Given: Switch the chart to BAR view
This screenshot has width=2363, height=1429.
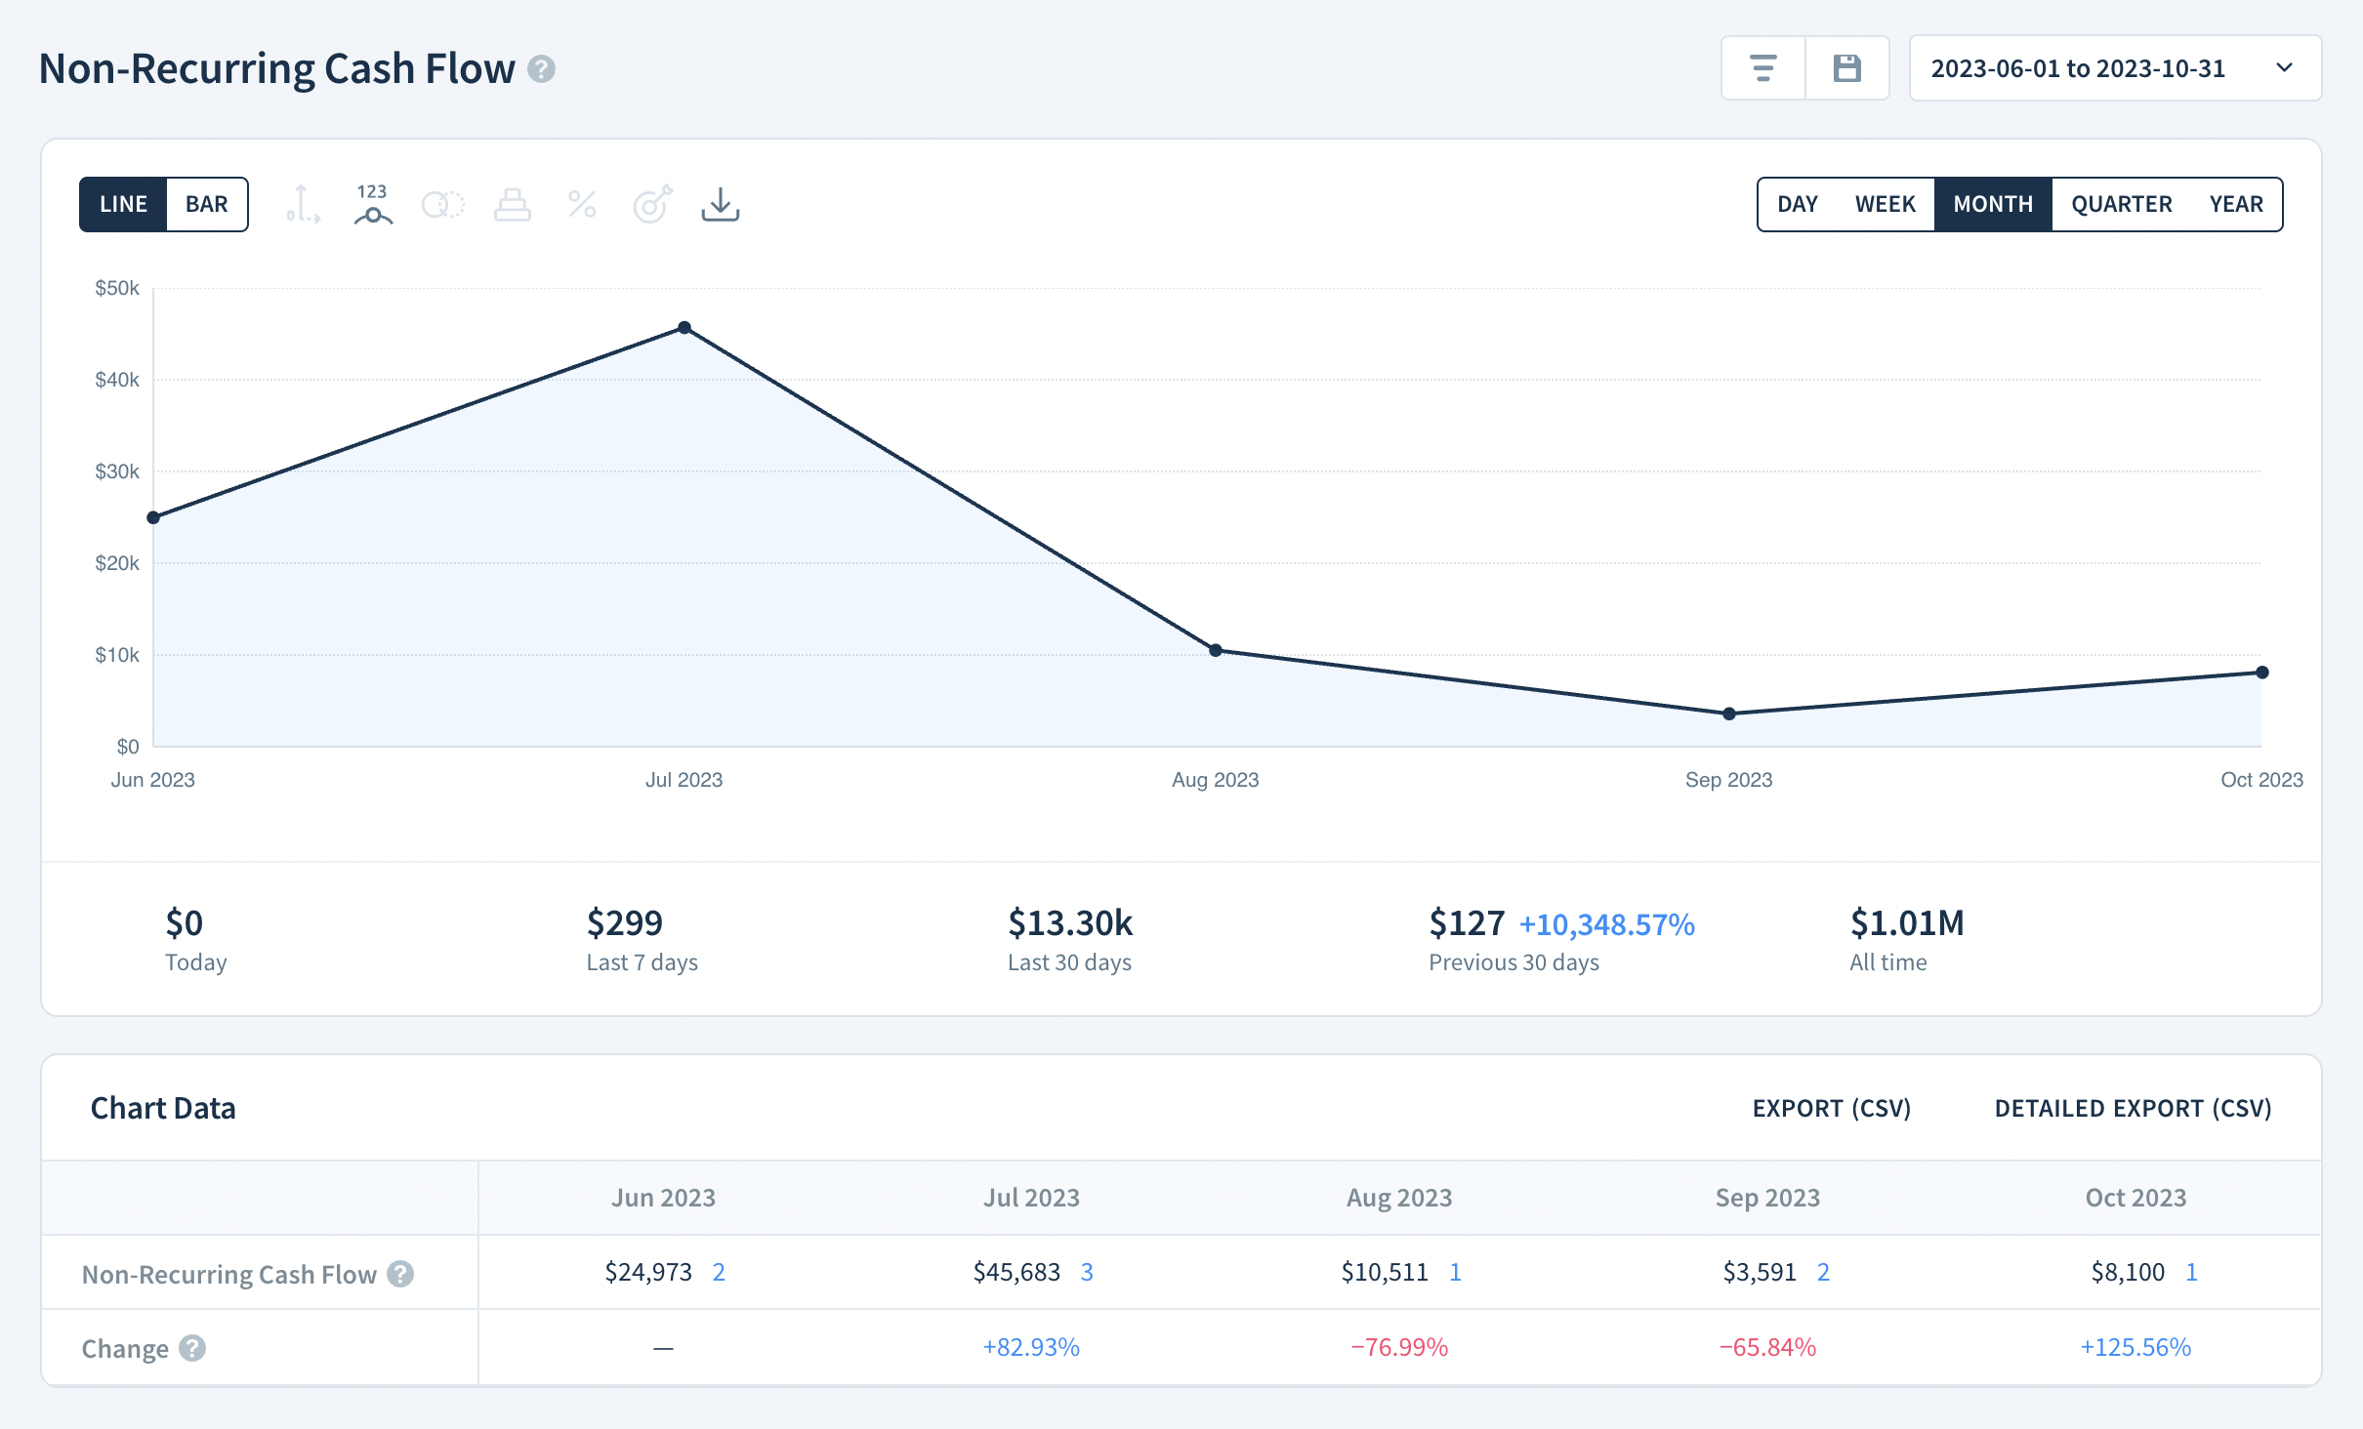Looking at the screenshot, I should (x=206, y=204).
